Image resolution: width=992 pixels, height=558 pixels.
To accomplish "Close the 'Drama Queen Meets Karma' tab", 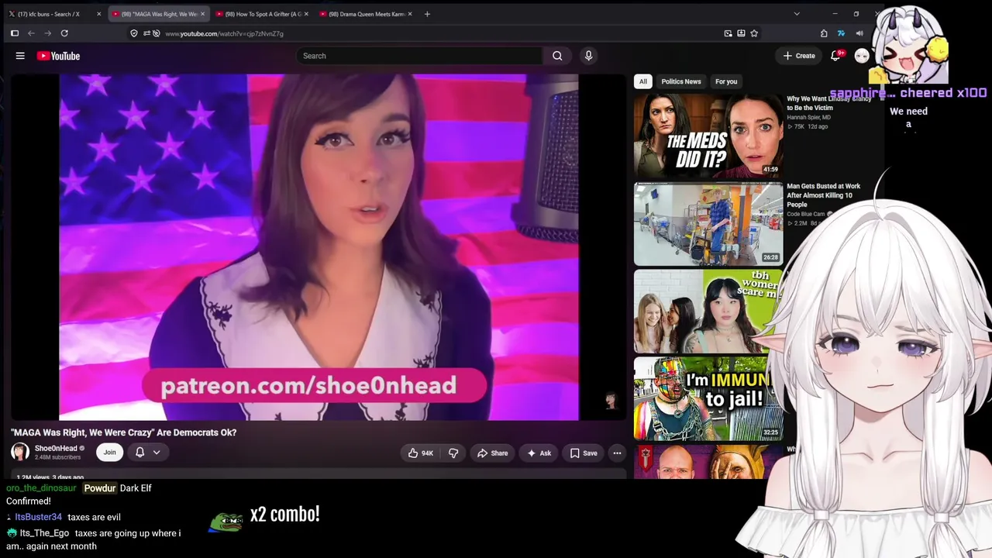I will (x=410, y=14).
